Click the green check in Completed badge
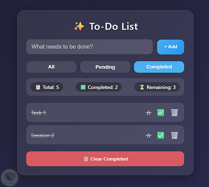The width and height of the screenshot is (209, 187). 83,87
